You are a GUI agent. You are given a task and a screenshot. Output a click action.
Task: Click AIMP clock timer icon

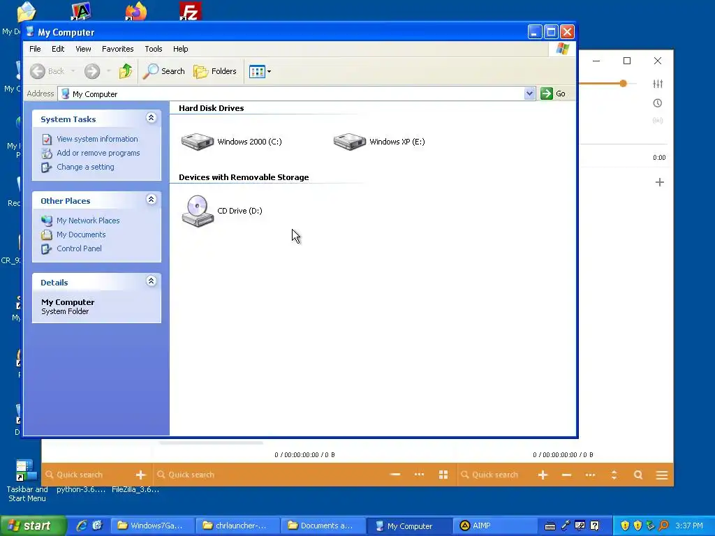[x=658, y=103]
